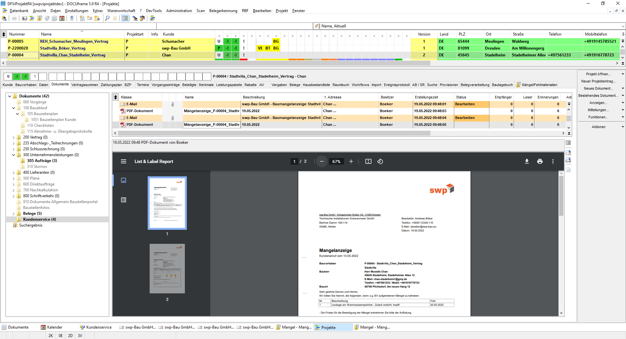Expand the 200 Vertrag folder
The height and width of the screenshot is (339, 626).
tap(14, 138)
